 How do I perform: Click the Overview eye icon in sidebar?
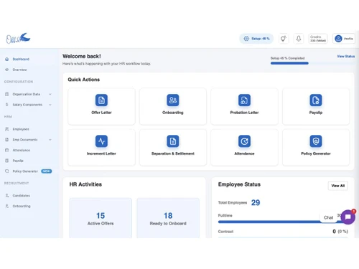(x=7, y=70)
